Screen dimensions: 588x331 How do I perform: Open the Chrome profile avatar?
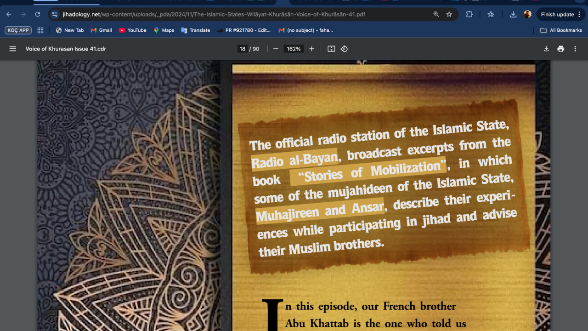point(527,14)
